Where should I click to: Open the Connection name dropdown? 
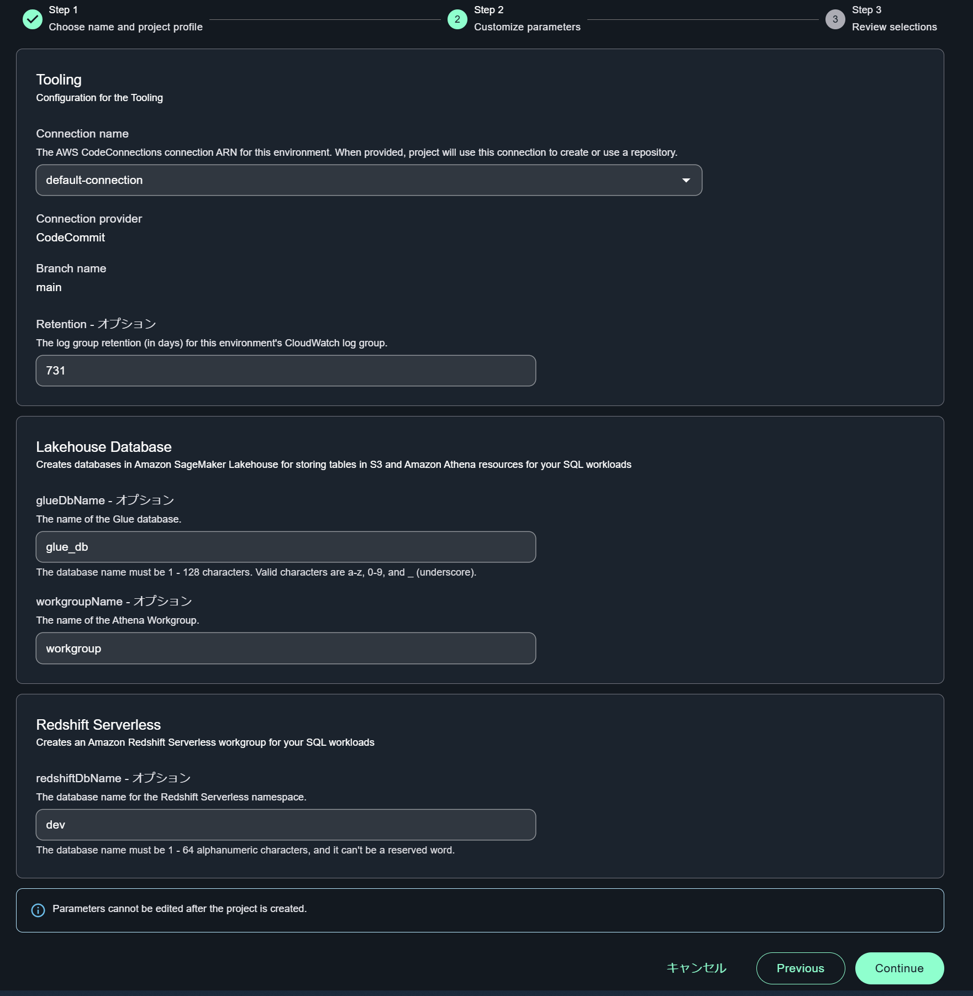[x=369, y=180]
